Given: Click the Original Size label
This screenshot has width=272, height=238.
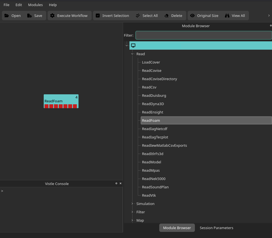Looking at the screenshot, I should pyautogui.click(x=208, y=16).
